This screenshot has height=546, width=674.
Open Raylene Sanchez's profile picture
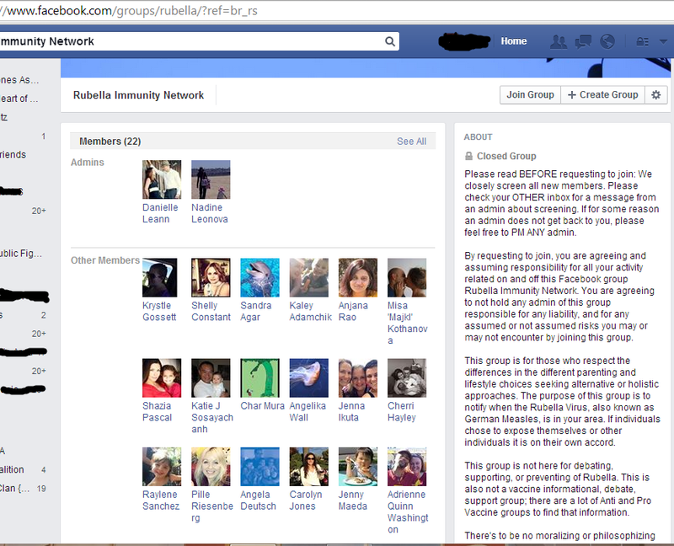162,467
